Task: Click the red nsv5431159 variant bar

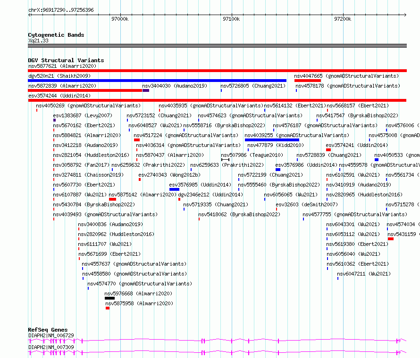Action: [x=391, y=239]
